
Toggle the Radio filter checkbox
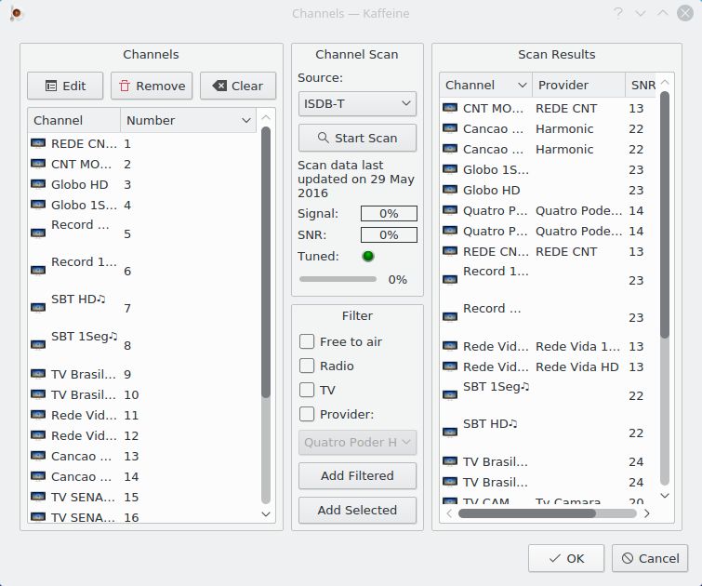coord(307,366)
